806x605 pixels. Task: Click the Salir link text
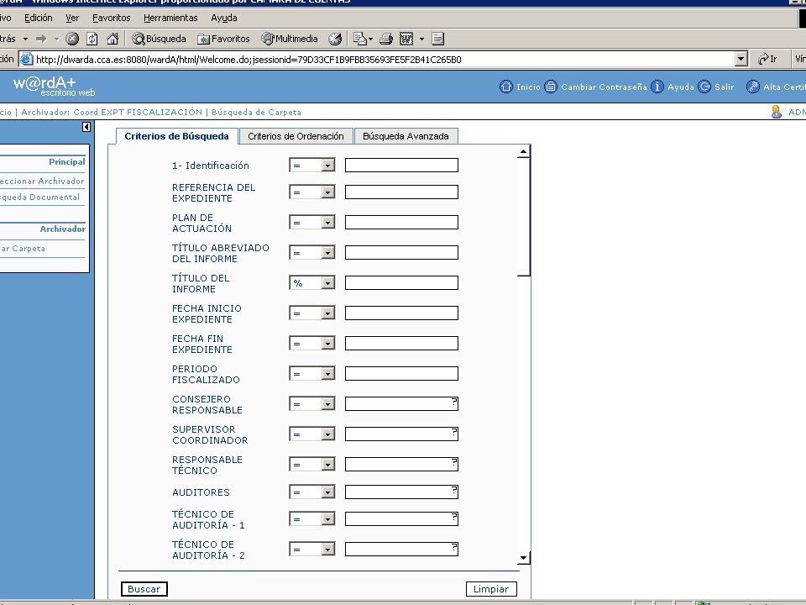click(x=725, y=87)
